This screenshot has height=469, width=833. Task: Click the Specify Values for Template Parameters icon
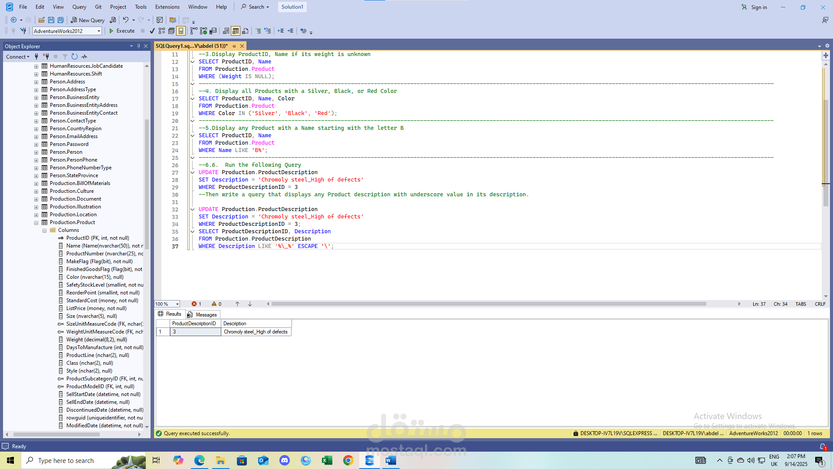click(x=303, y=31)
